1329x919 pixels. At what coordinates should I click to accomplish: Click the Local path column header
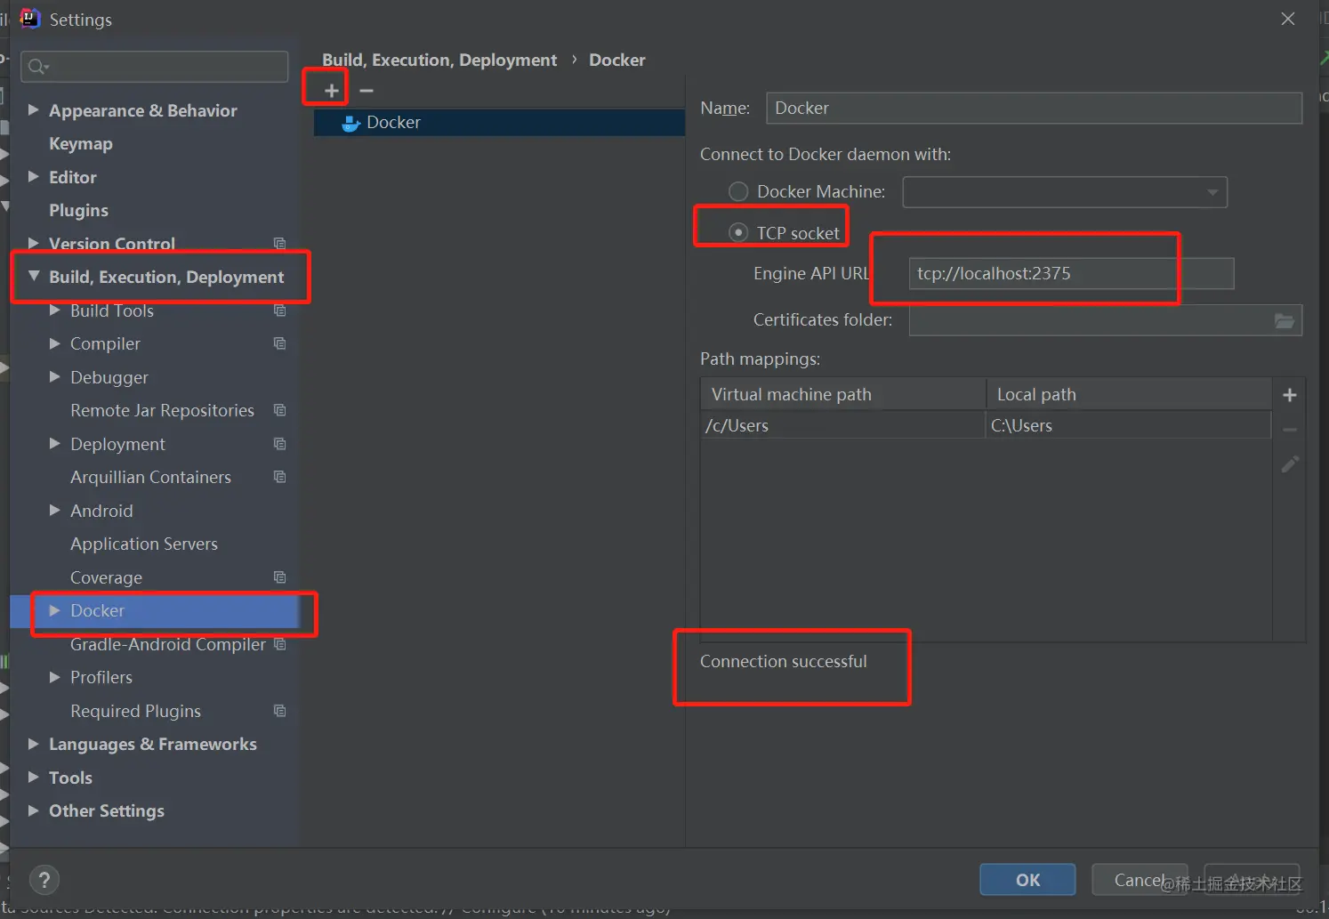(1129, 394)
